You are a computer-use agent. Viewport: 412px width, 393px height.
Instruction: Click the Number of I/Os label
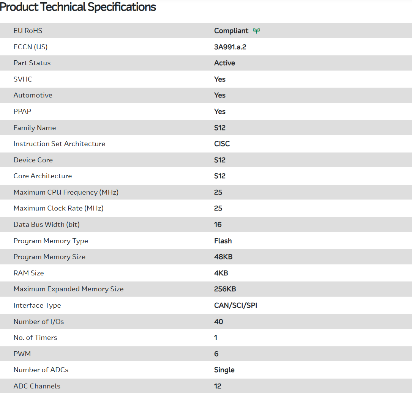click(39, 322)
